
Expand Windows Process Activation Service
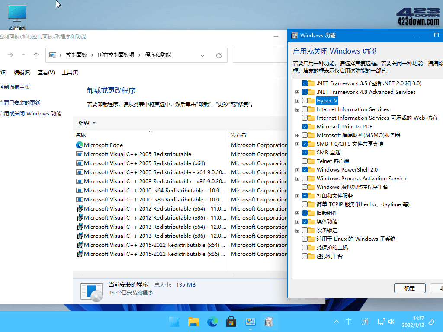(x=297, y=179)
